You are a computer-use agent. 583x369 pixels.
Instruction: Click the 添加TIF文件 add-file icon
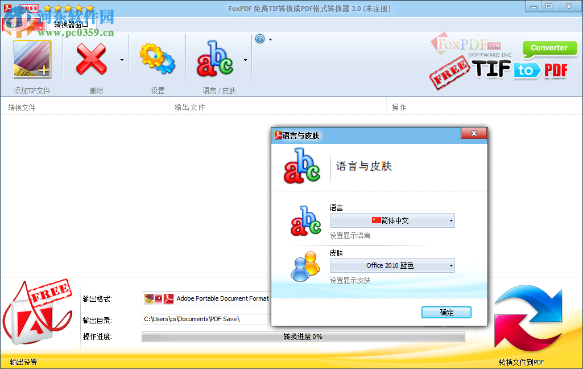click(31, 59)
